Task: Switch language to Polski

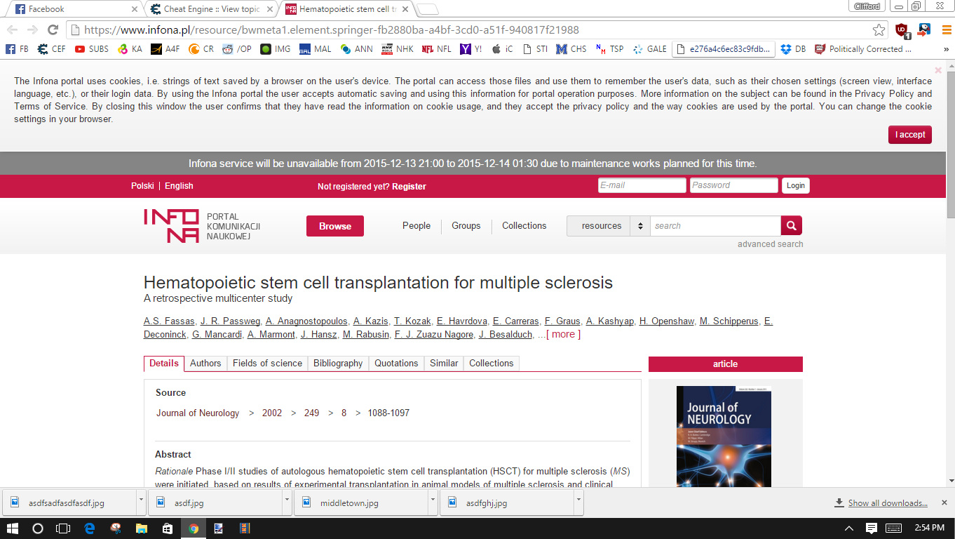Action: point(142,186)
